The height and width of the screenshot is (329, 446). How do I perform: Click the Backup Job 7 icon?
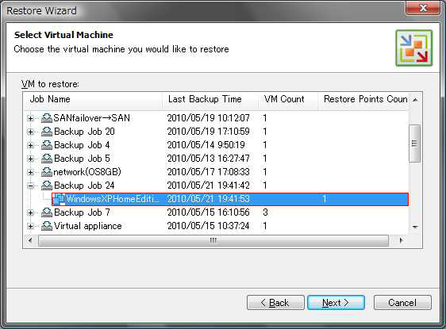pyautogui.click(x=47, y=212)
